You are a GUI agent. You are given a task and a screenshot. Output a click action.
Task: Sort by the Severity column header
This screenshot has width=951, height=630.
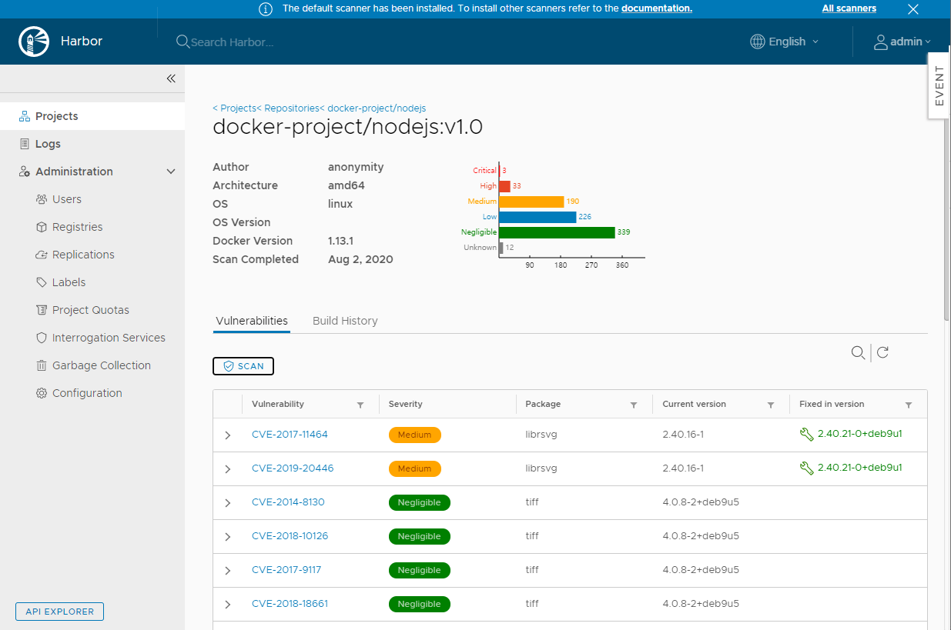tap(405, 404)
